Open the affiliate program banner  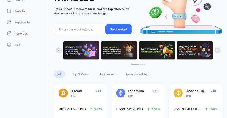click(81, 50)
